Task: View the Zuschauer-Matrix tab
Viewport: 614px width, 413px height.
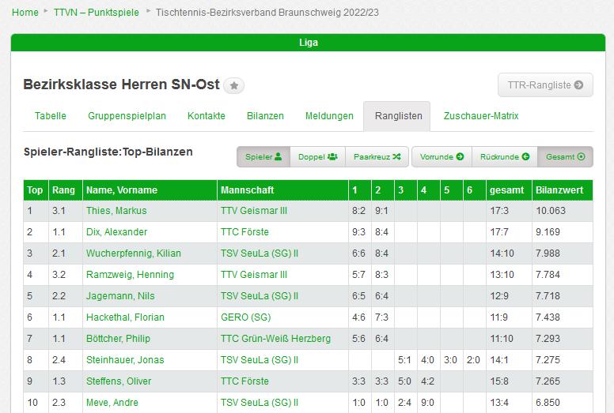Action: (481, 115)
